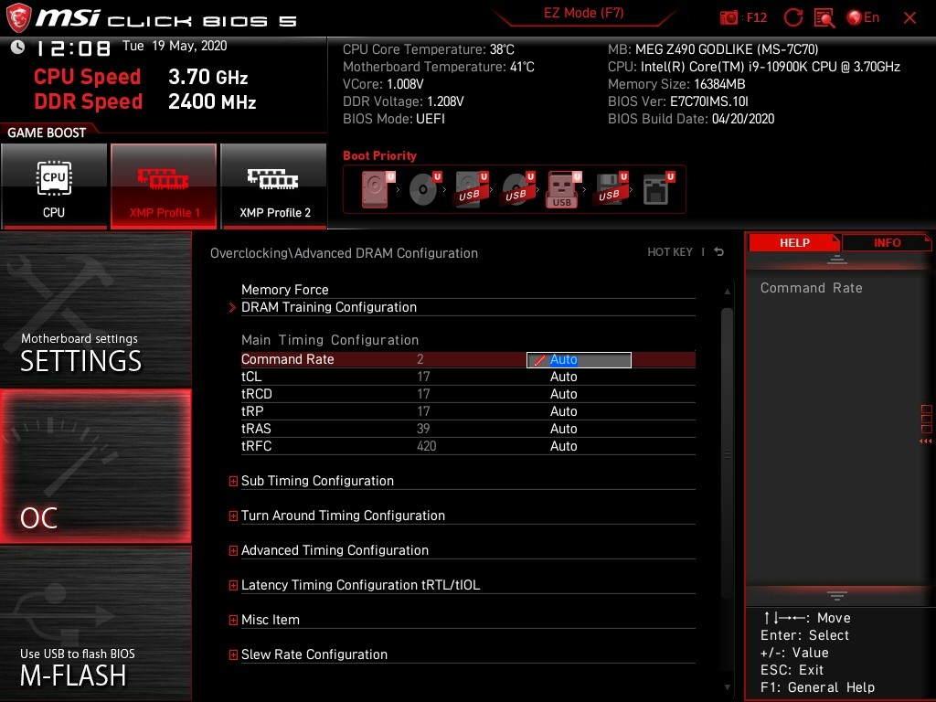This screenshot has height=702, width=936.
Task: Toggle XMP Profile 2
Action: point(274,186)
